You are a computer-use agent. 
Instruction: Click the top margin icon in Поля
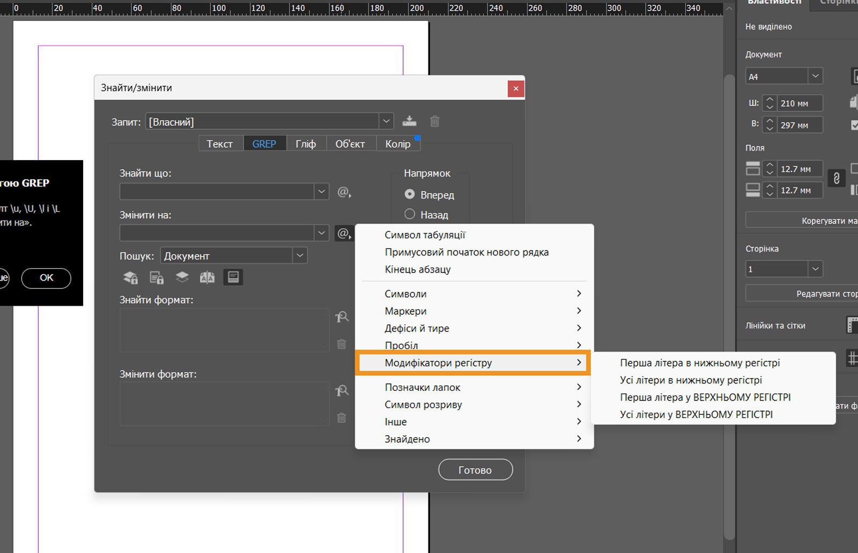click(x=753, y=169)
